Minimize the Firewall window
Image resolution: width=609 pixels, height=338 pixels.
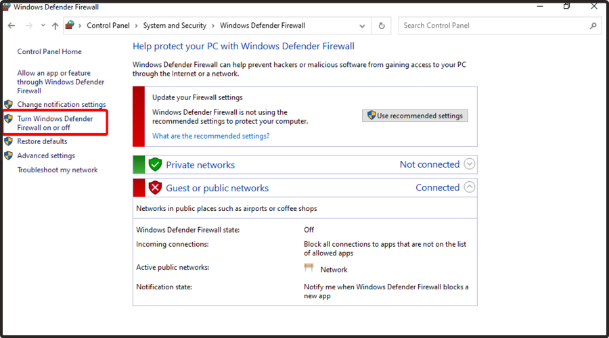pyautogui.click(x=540, y=6)
